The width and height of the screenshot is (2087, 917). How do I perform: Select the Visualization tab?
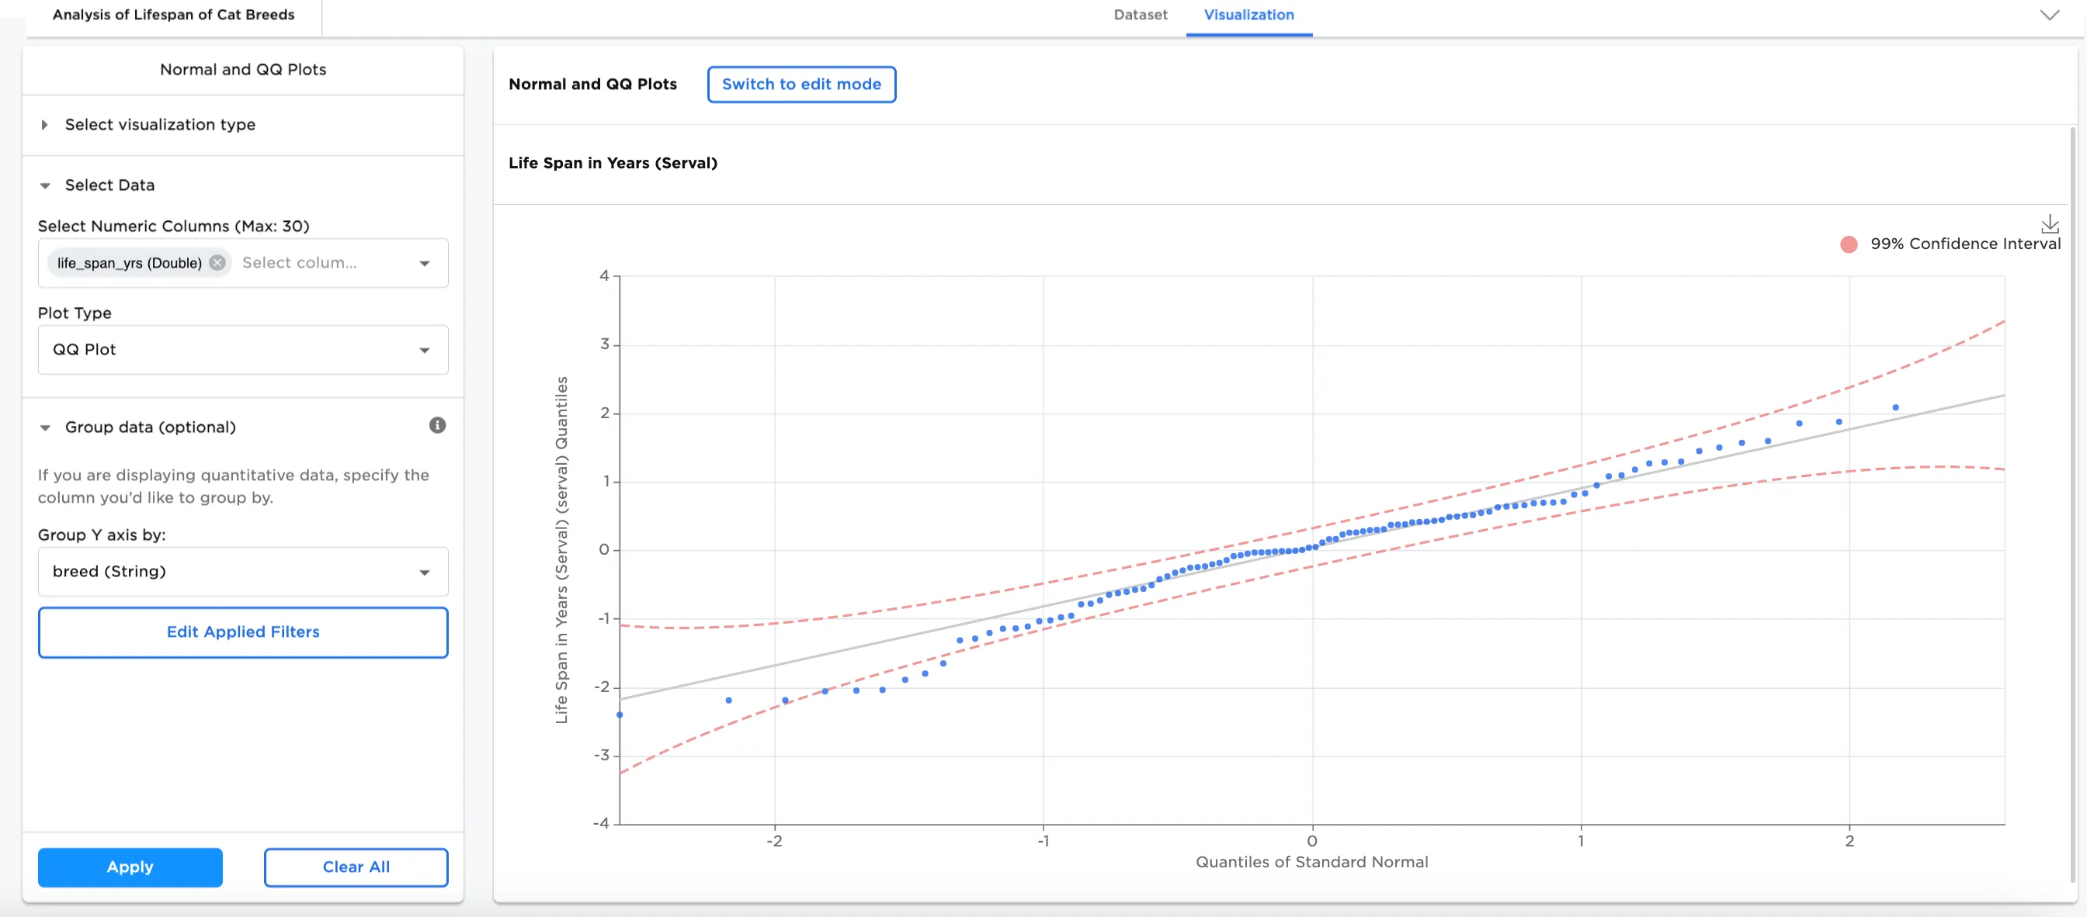[1248, 16]
